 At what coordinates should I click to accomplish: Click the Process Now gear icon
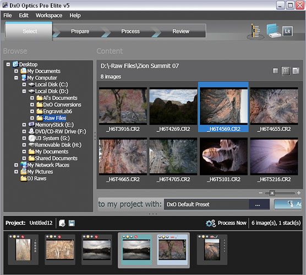pyautogui.click(x=211, y=223)
